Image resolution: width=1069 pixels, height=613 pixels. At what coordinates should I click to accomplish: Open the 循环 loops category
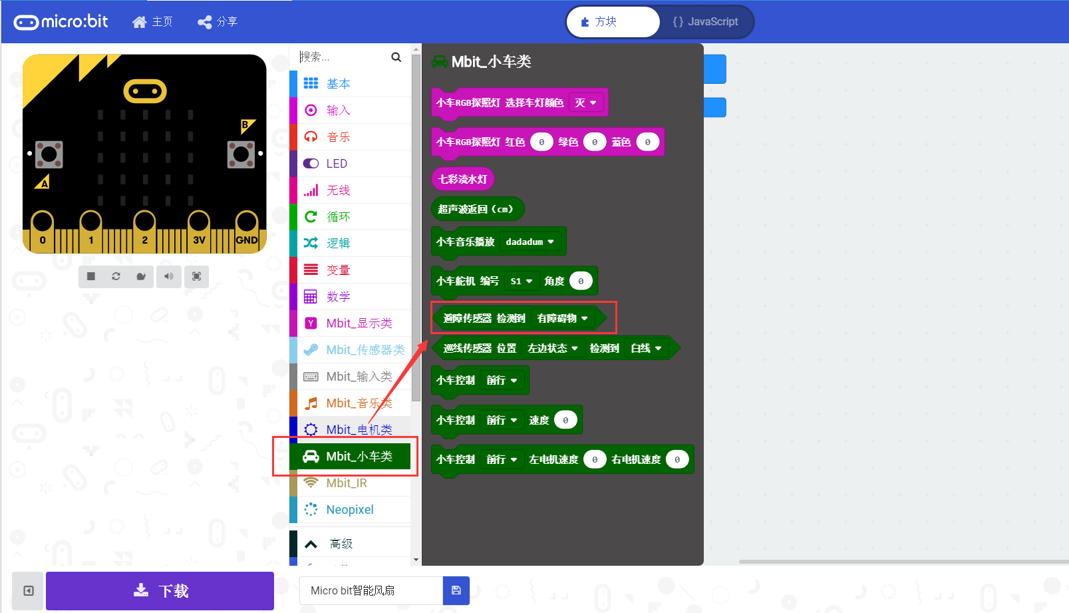pos(350,217)
